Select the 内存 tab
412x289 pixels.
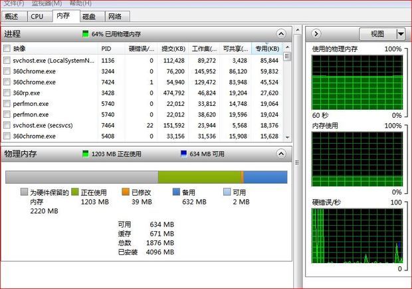tap(66, 16)
